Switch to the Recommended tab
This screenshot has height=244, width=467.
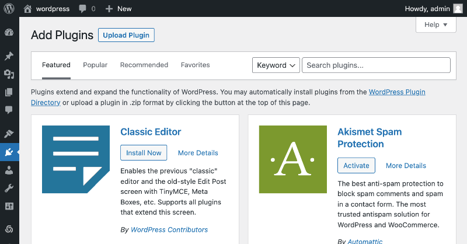click(144, 65)
